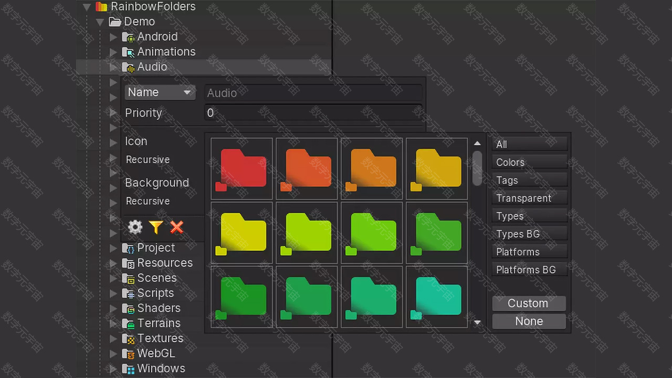Image resolution: width=672 pixels, height=378 pixels.
Task: Click the scroll up arrow in icon picker
Action: (477, 143)
